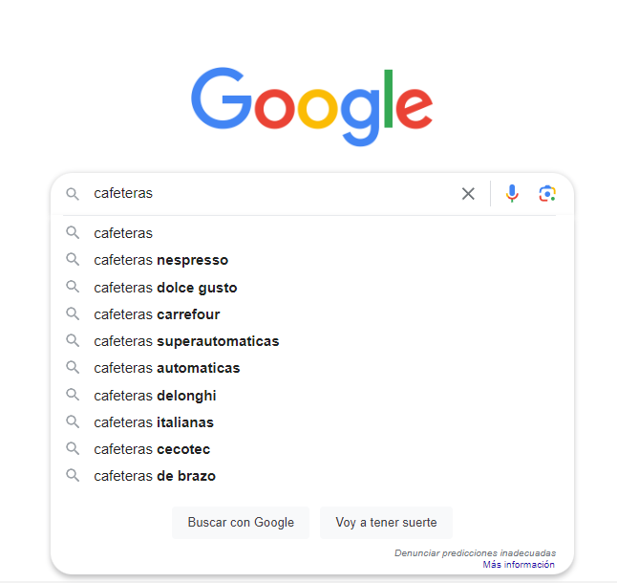Click the magnifier icon beside 'cafeteras delonghi'
Image resolution: width=617 pixels, height=583 pixels.
pos(73,395)
